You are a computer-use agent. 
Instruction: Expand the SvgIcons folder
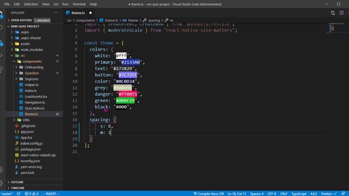(32, 79)
